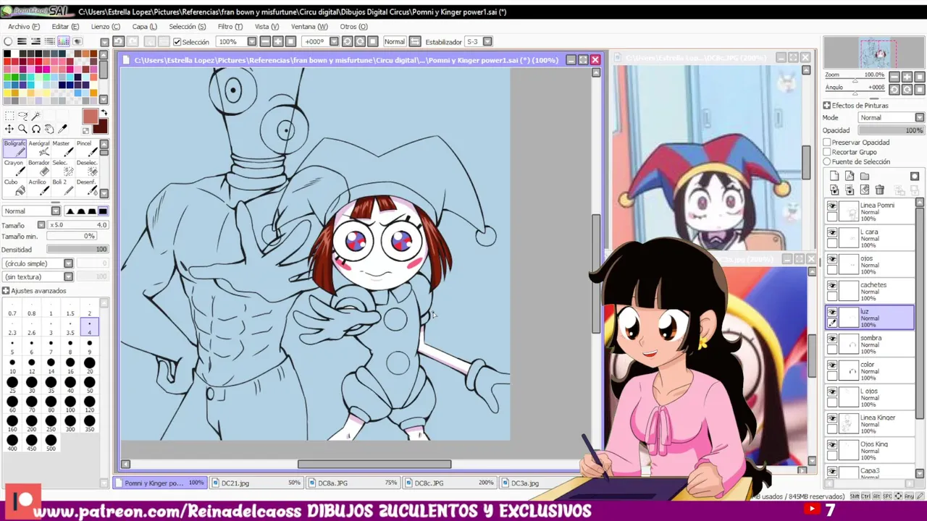Create a new linework layer icon
The height and width of the screenshot is (521, 927).
coord(850,176)
